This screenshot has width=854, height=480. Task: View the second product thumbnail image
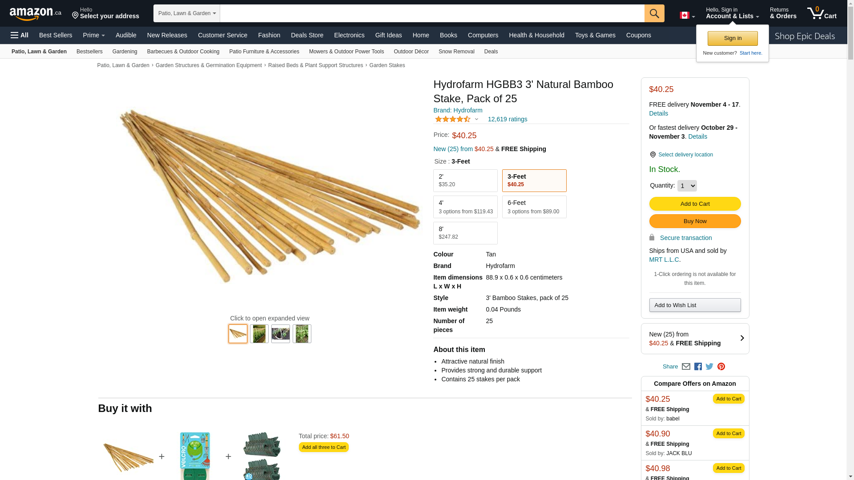259,334
